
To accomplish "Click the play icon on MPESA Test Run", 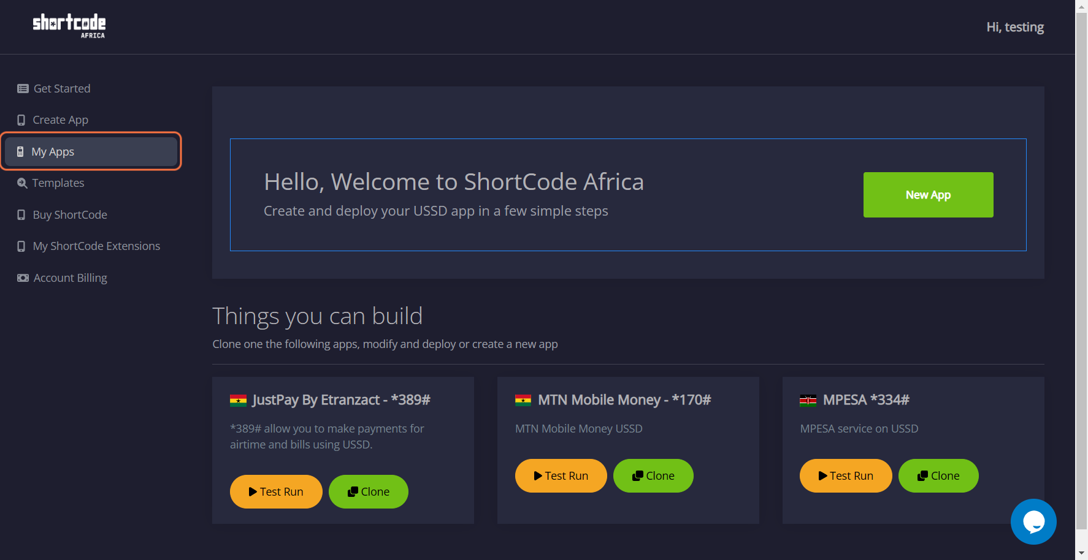I will (823, 476).
